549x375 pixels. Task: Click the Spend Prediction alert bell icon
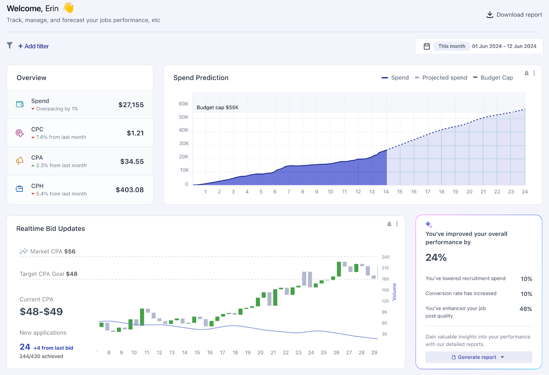click(526, 73)
